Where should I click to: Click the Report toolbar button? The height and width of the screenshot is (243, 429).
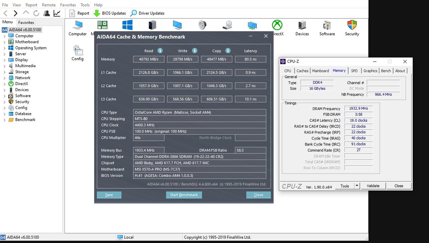[x=79, y=13]
